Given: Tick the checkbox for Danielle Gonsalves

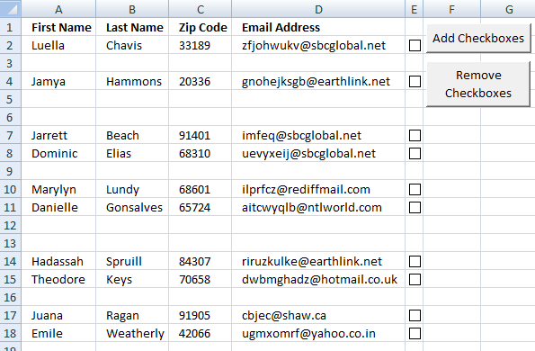Looking at the screenshot, I should 415,208.
